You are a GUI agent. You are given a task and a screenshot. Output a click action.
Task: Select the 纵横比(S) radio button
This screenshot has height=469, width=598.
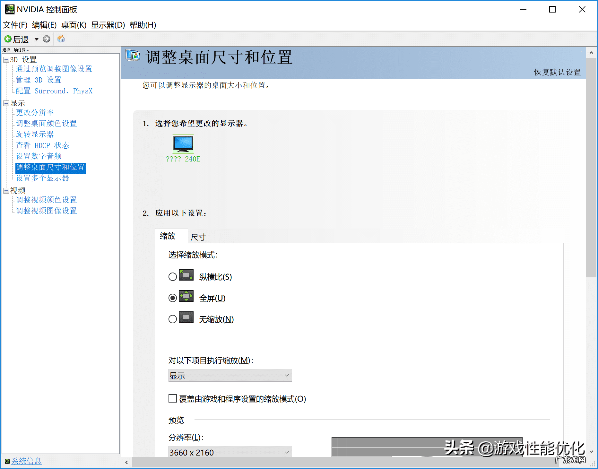coord(172,276)
